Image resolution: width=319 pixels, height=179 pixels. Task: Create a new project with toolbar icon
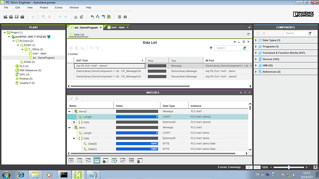[6, 17]
